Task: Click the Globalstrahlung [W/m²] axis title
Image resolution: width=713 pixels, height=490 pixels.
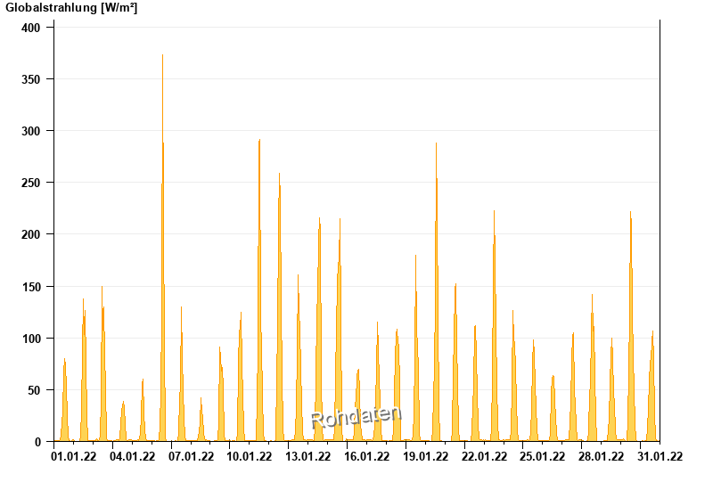Action: [x=71, y=8]
